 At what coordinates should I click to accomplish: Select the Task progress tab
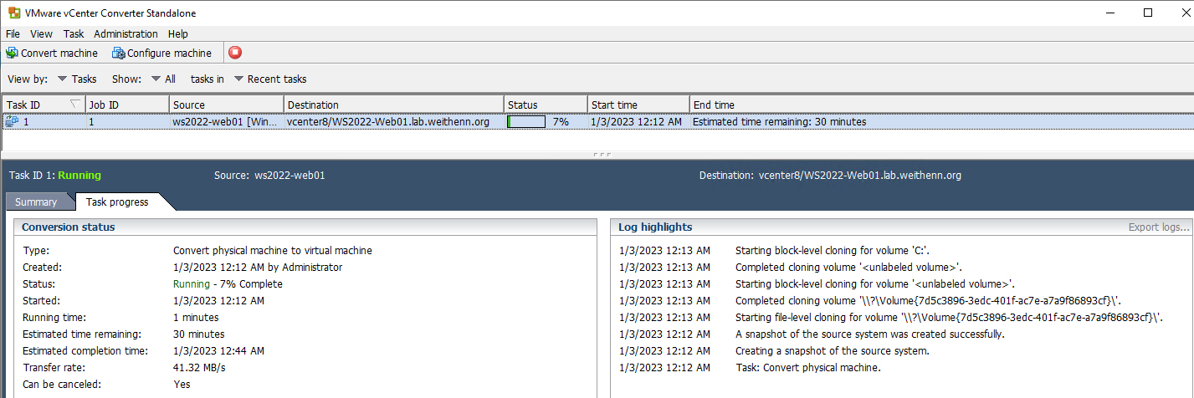point(117,202)
